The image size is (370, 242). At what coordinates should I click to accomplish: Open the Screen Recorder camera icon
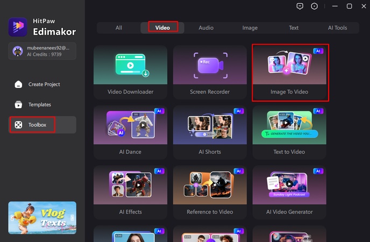click(x=210, y=65)
